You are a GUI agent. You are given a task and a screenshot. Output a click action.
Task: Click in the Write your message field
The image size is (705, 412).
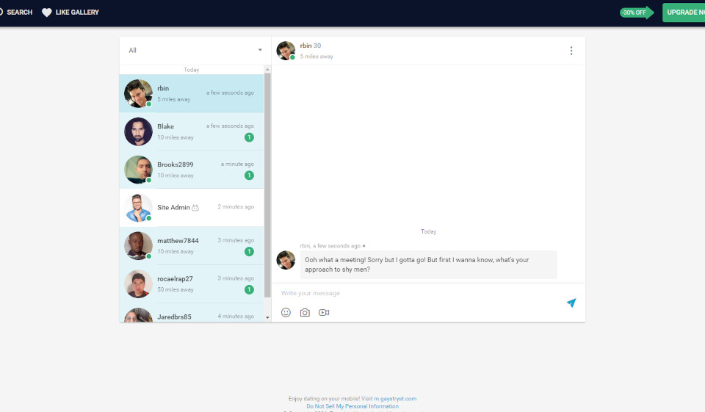[419, 293]
